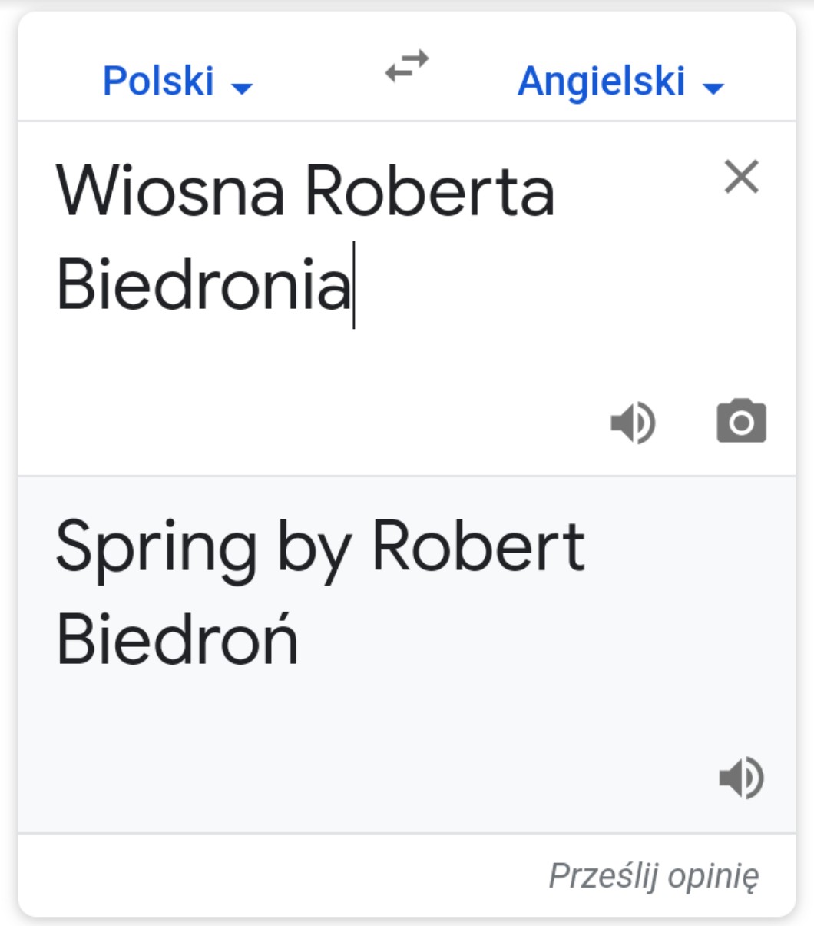Clear the source text with the X
The width and height of the screenshot is (814, 926).
[741, 178]
